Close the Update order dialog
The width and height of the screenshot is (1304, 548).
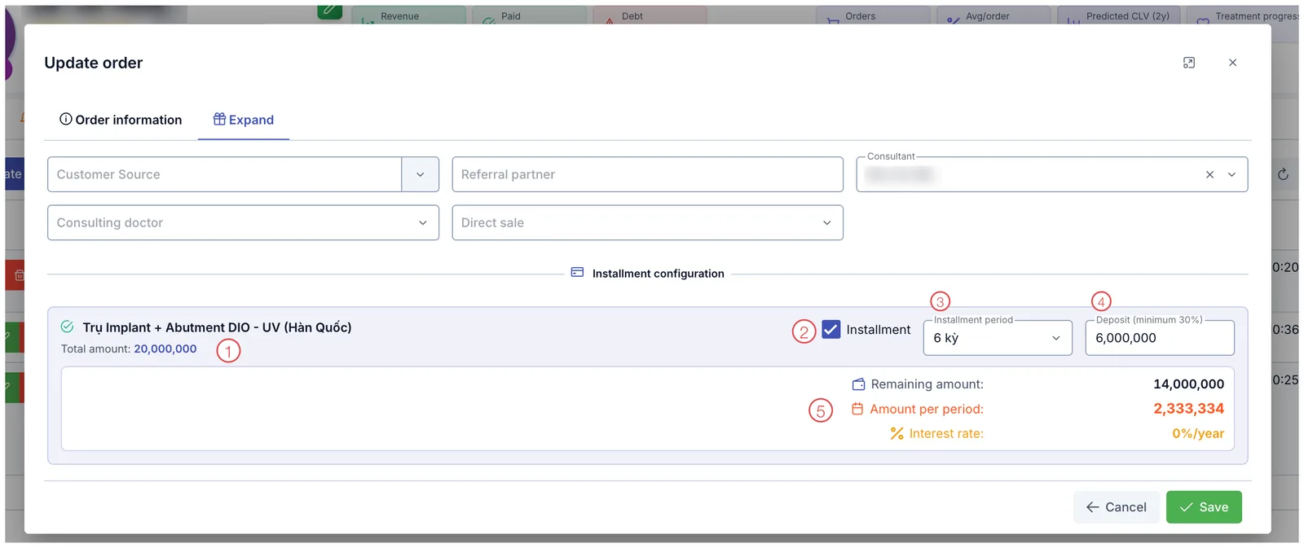1232,63
